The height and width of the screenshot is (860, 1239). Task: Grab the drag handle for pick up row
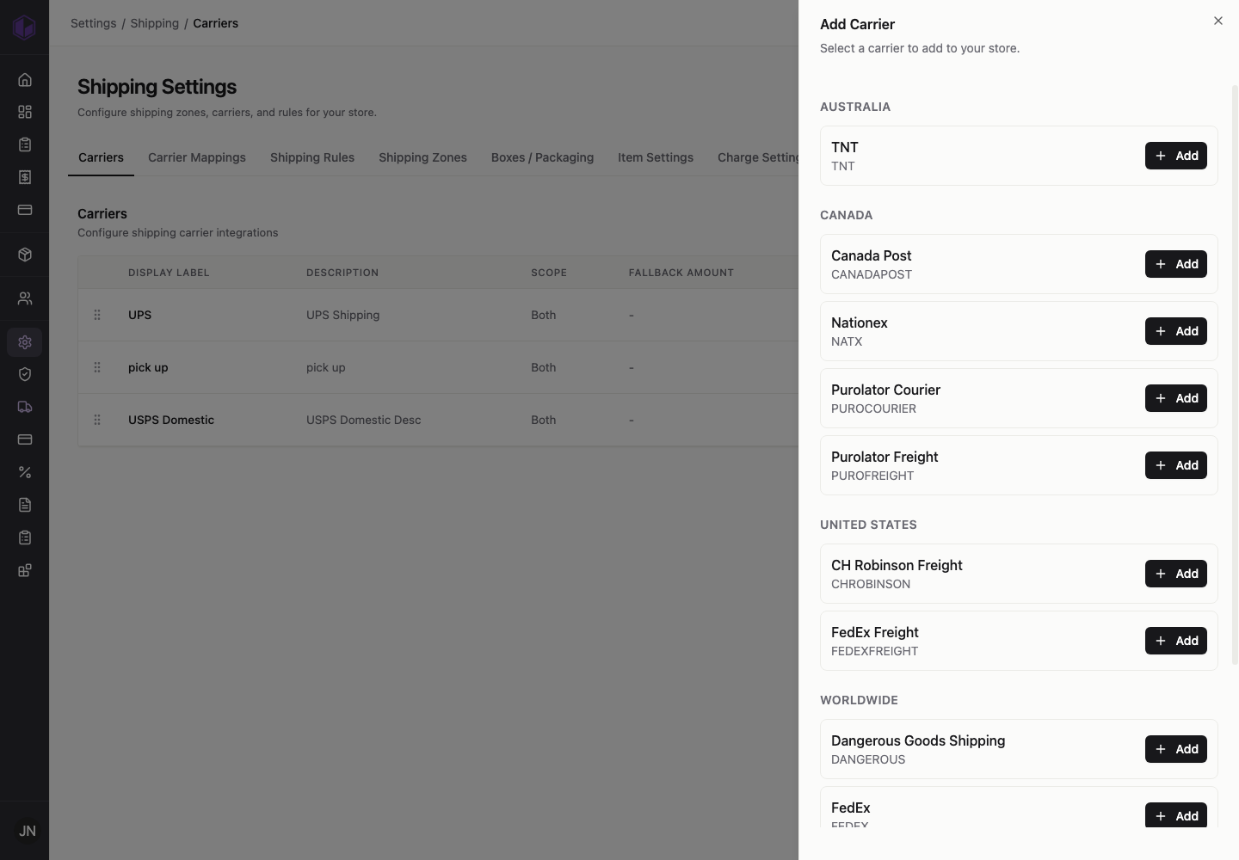pos(97,367)
